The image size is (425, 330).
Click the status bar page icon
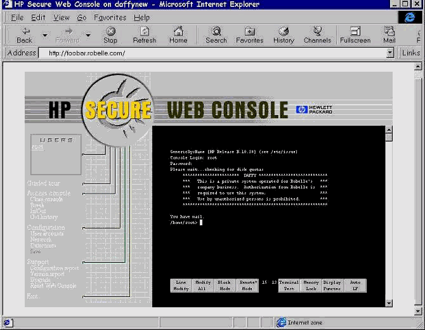7,322
